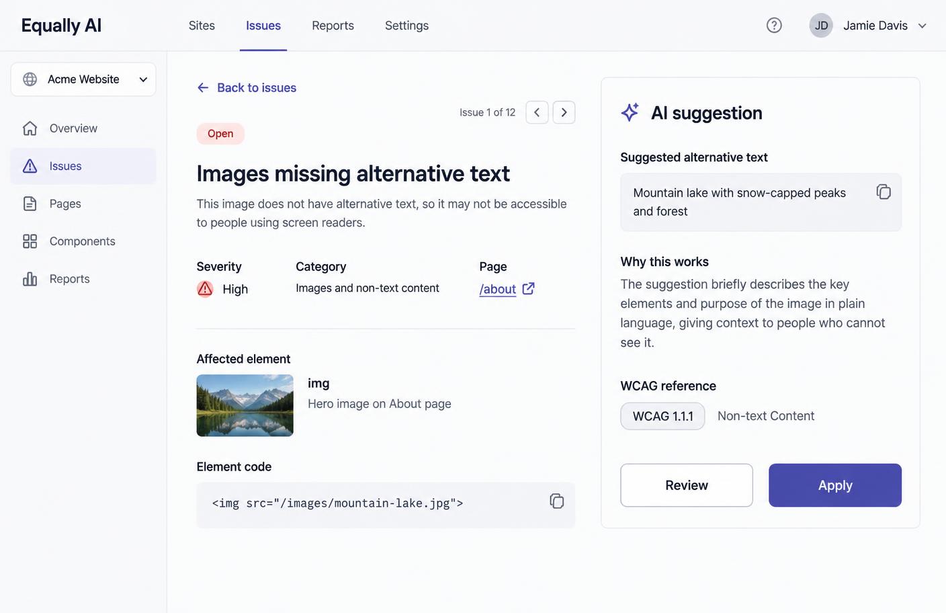Click the 'Issue 1 of 12' counter text
This screenshot has height=613, width=946.
coord(487,112)
